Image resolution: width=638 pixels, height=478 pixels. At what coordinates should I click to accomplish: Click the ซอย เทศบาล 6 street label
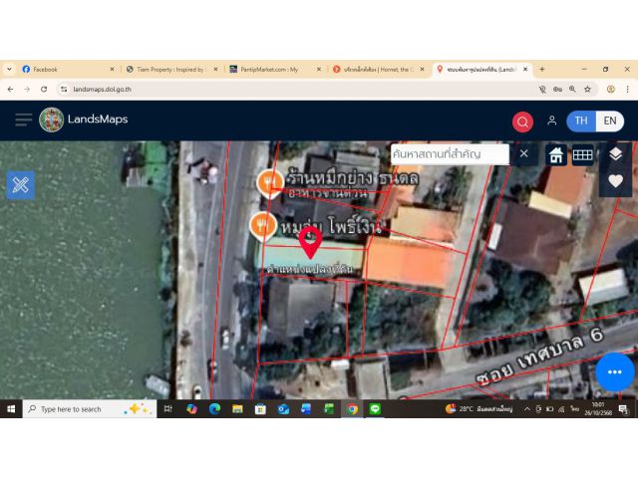click(x=540, y=358)
